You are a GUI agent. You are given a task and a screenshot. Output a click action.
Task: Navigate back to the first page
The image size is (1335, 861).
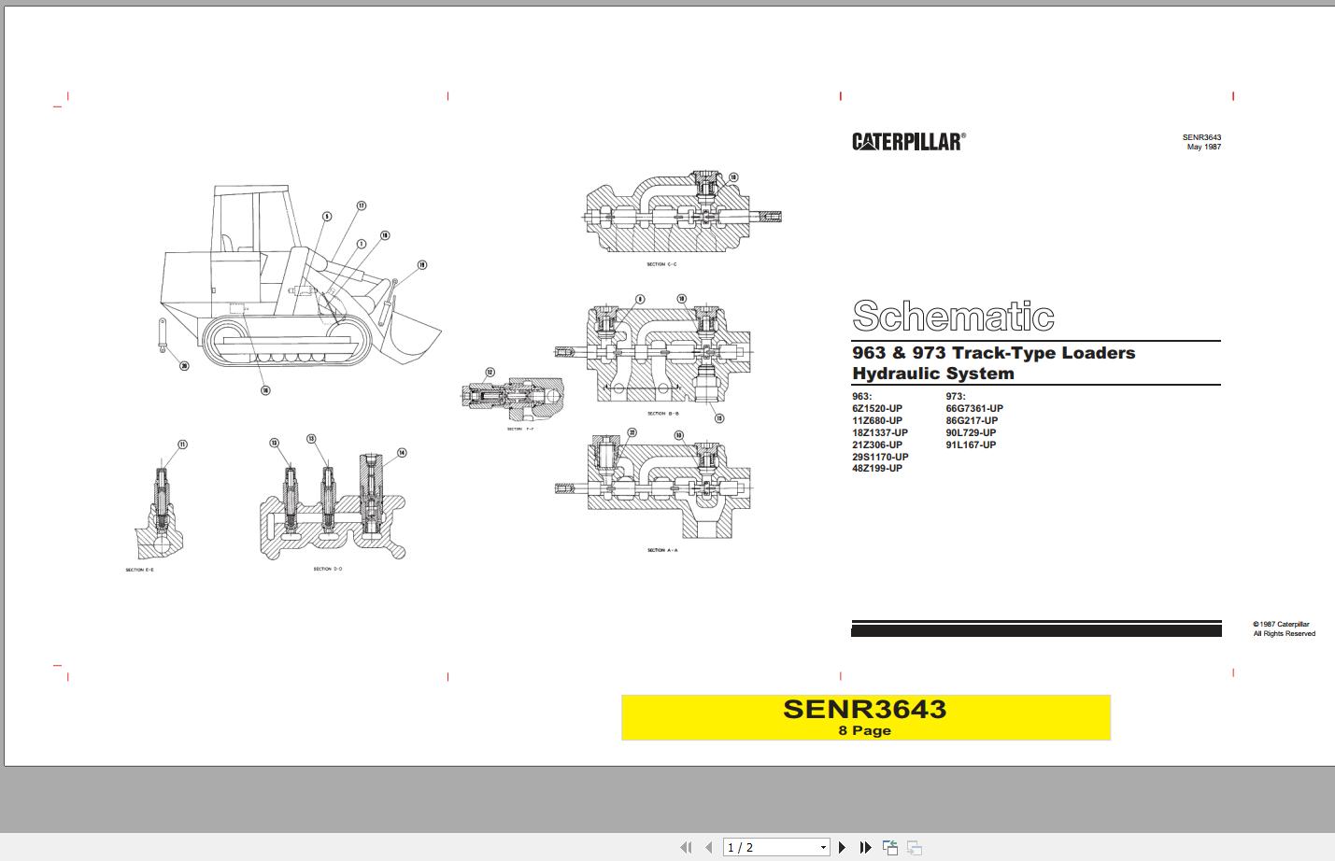point(686,847)
